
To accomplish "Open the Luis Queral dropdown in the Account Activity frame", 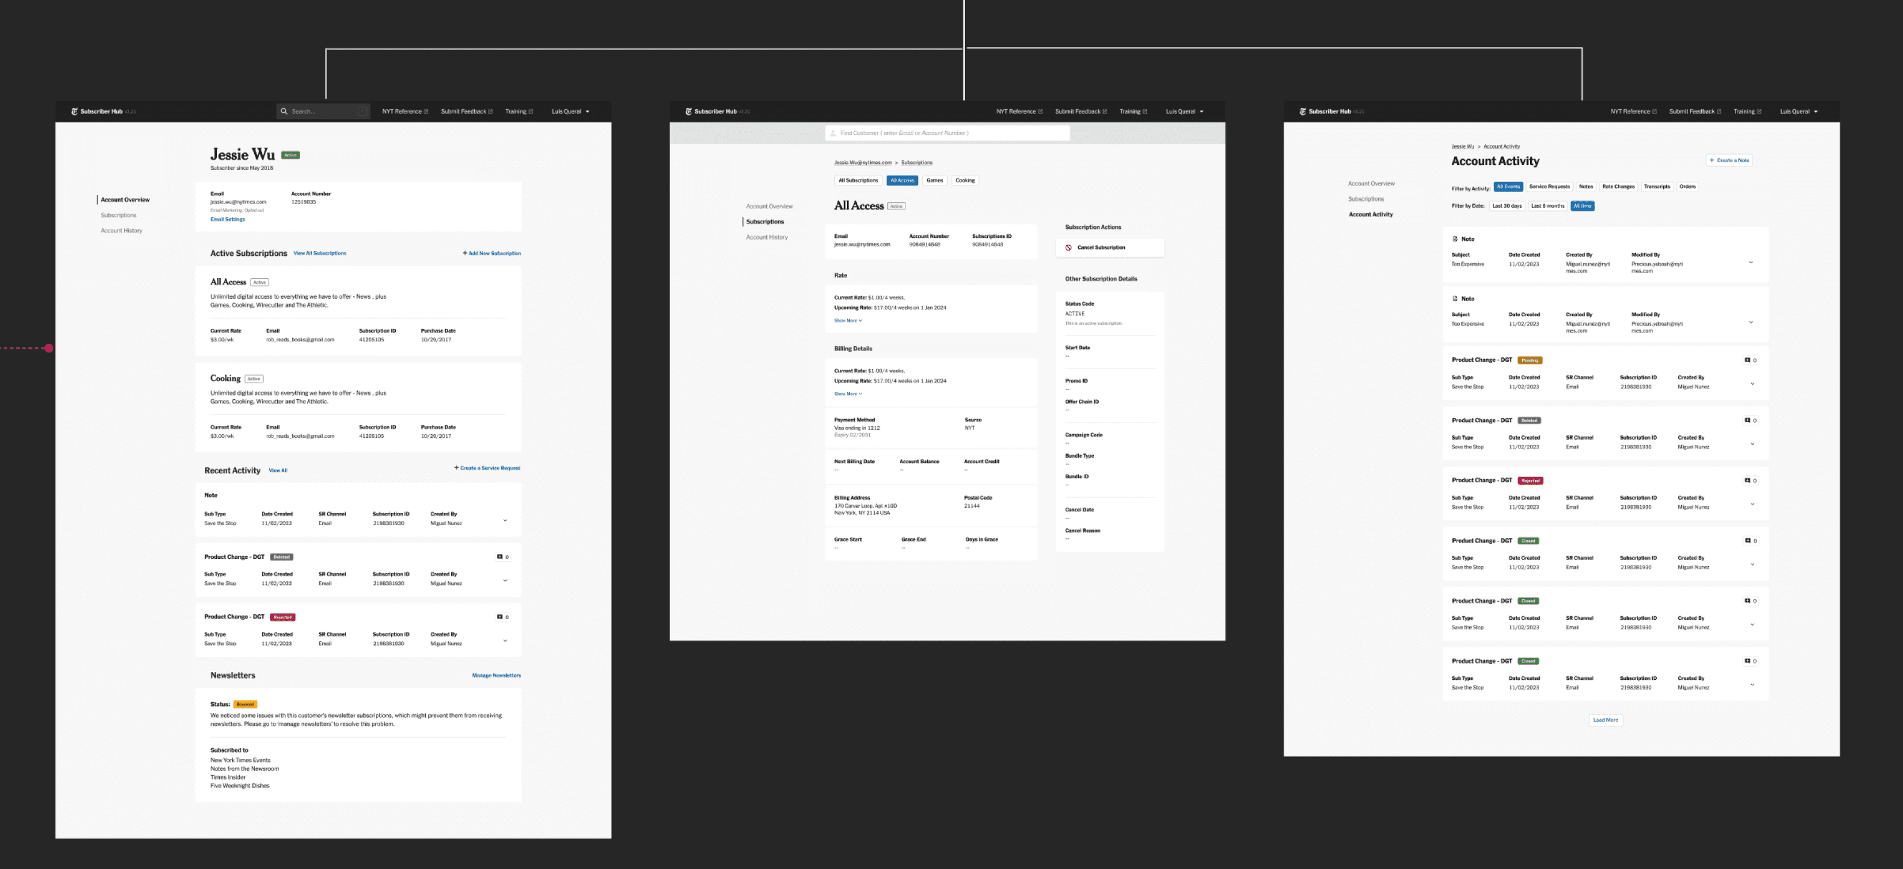I will click(x=1799, y=111).
